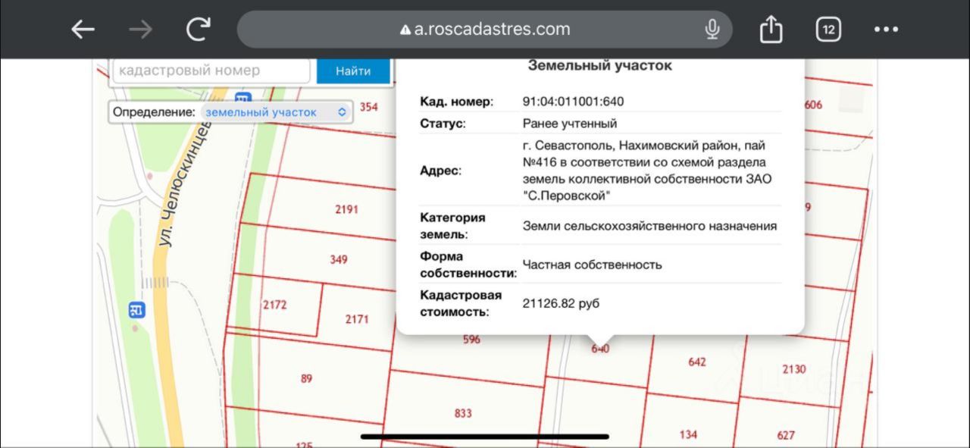This screenshot has height=448, width=970.
Task: Go back to the previous page
Action: point(83,30)
